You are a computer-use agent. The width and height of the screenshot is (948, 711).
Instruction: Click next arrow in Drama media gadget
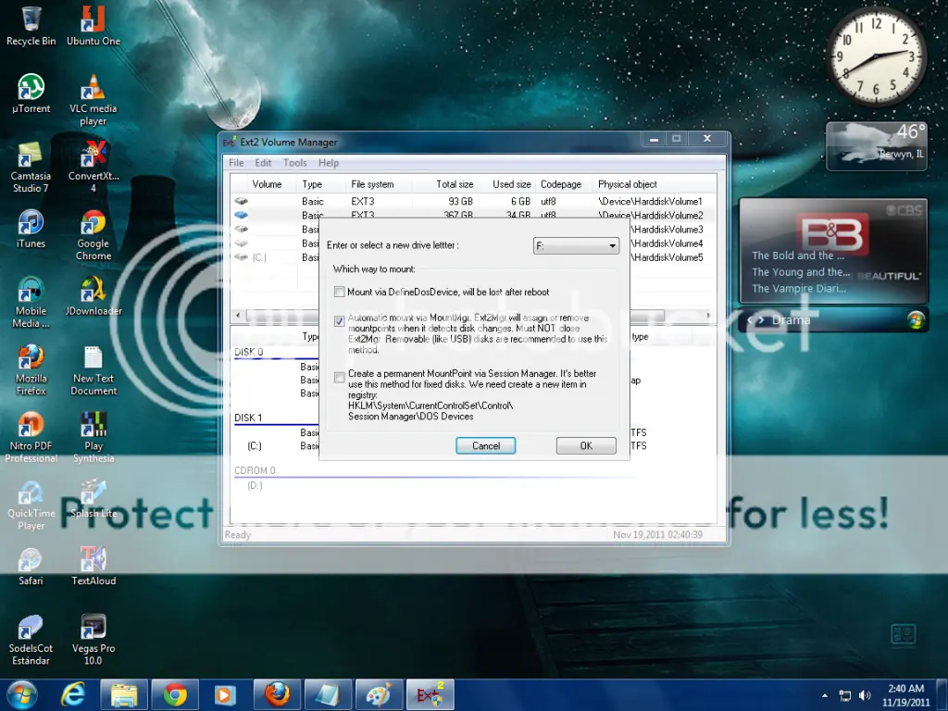pos(761,320)
